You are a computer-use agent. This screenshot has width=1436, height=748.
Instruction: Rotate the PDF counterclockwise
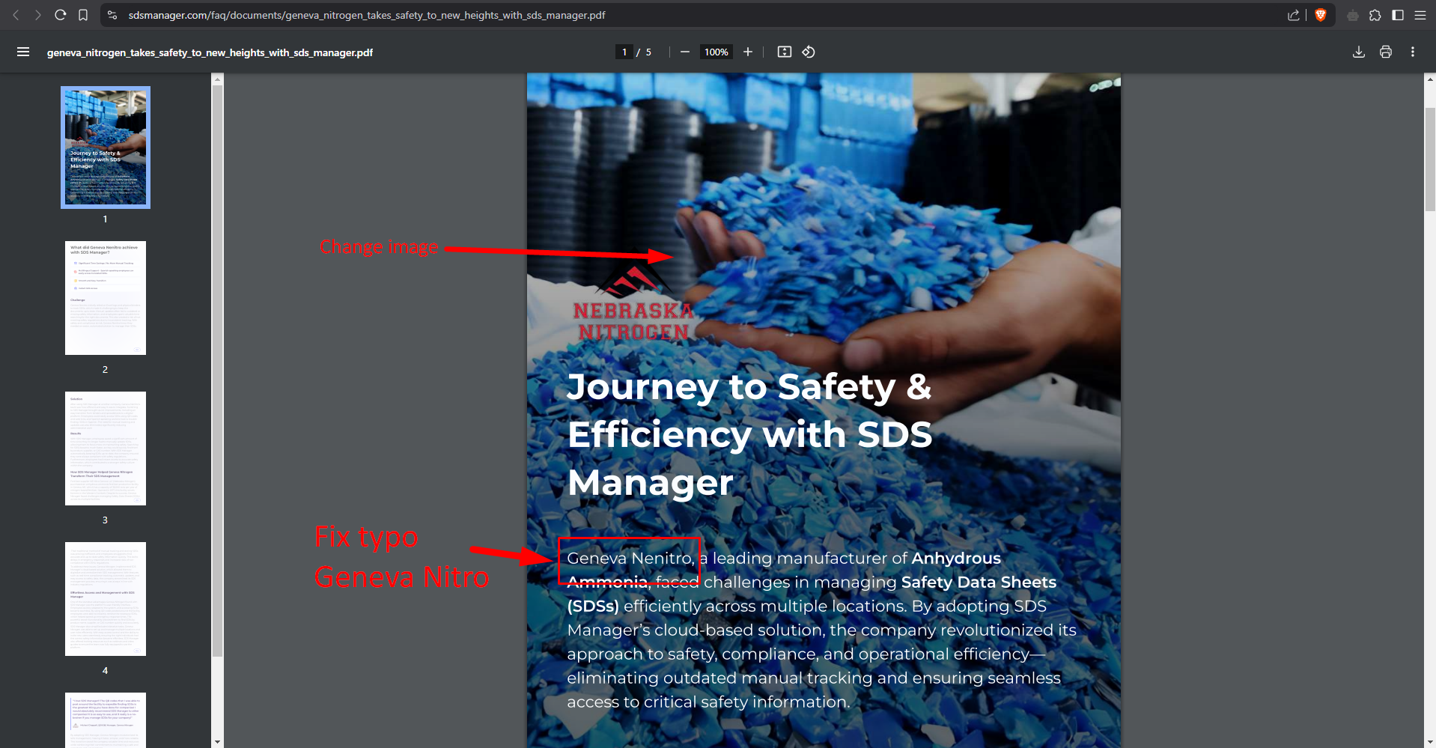point(809,52)
